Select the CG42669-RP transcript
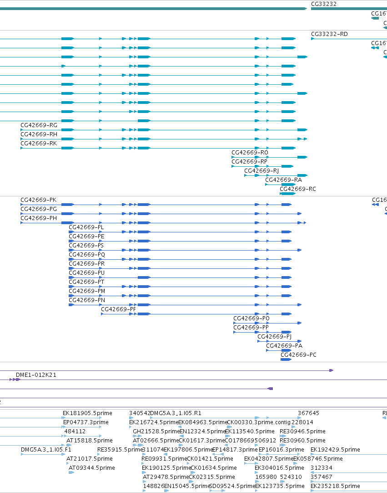This screenshot has height=493, width=387. click(250, 162)
